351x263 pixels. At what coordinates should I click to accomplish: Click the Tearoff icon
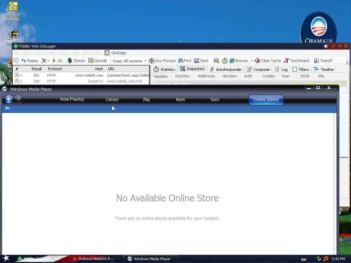pos(316,61)
